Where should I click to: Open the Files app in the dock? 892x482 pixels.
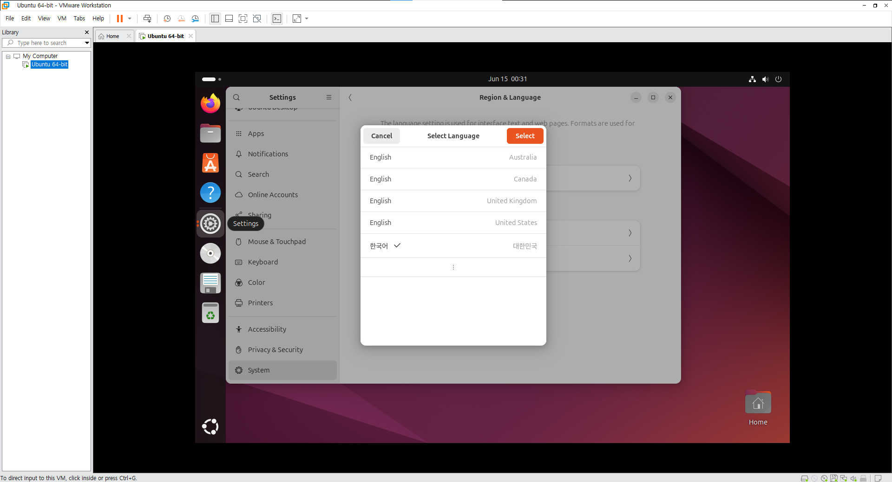pos(210,133)
